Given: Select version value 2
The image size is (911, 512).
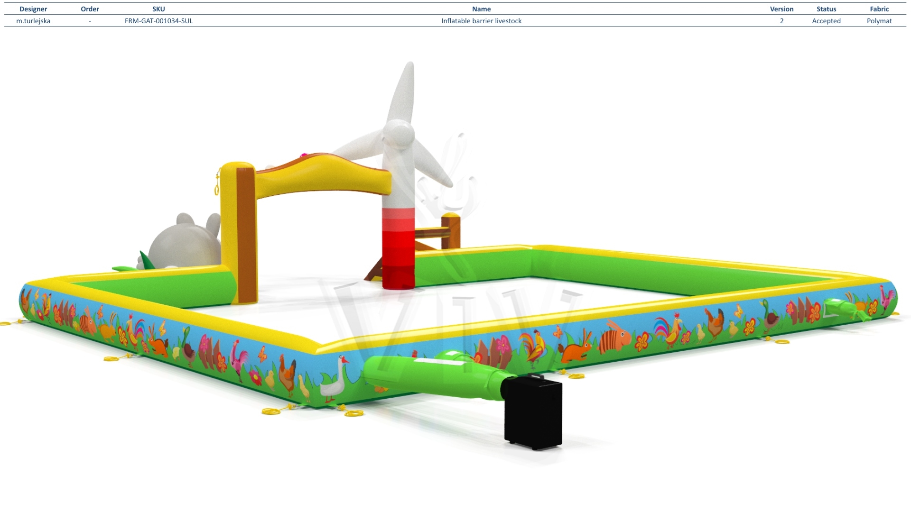Looking at the screenshot, I should [781, 21].
